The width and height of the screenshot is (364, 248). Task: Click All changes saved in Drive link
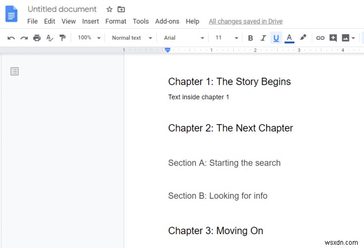[246, 21]
